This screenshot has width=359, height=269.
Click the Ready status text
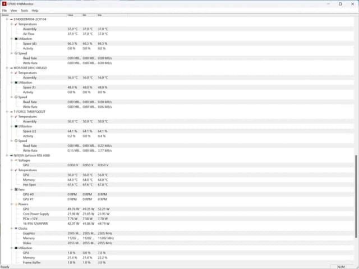5,267
